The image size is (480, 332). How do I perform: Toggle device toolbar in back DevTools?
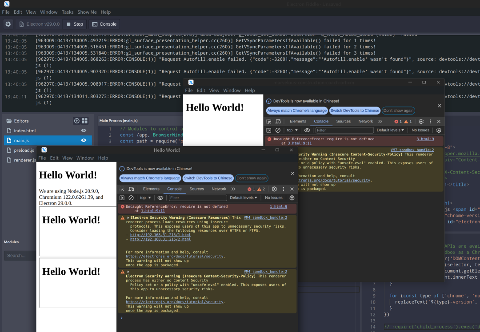tap(278, 121)
